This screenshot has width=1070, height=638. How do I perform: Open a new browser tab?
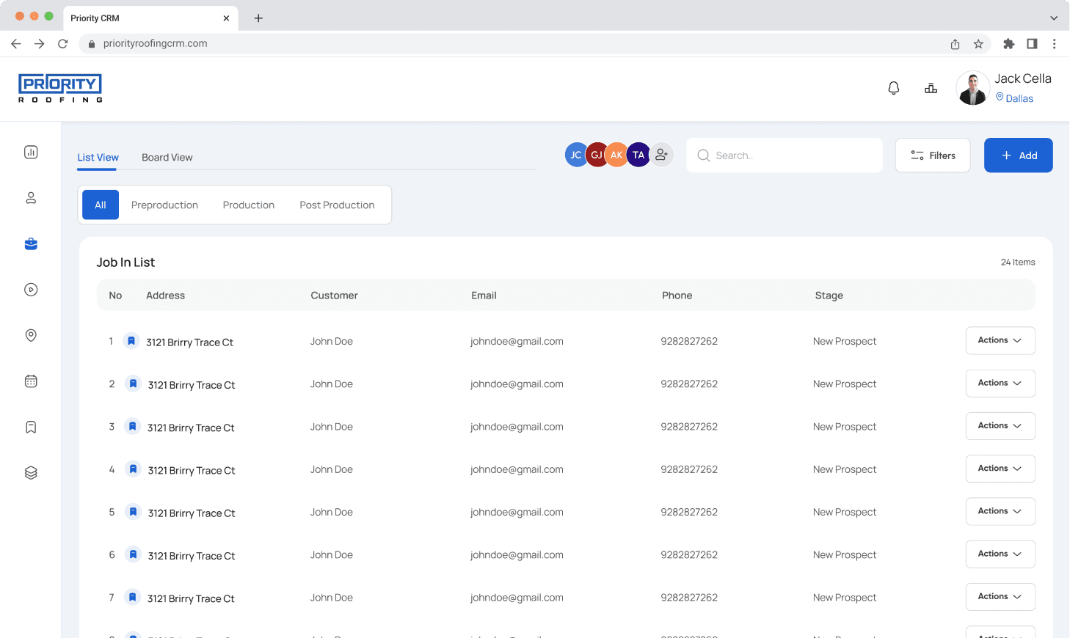[258, 18]
